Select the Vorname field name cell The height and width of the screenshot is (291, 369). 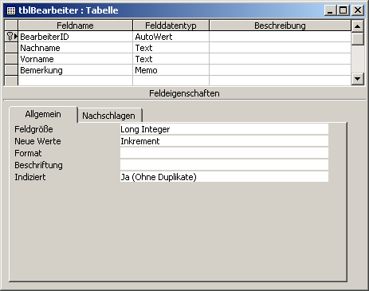pos(75,59)
